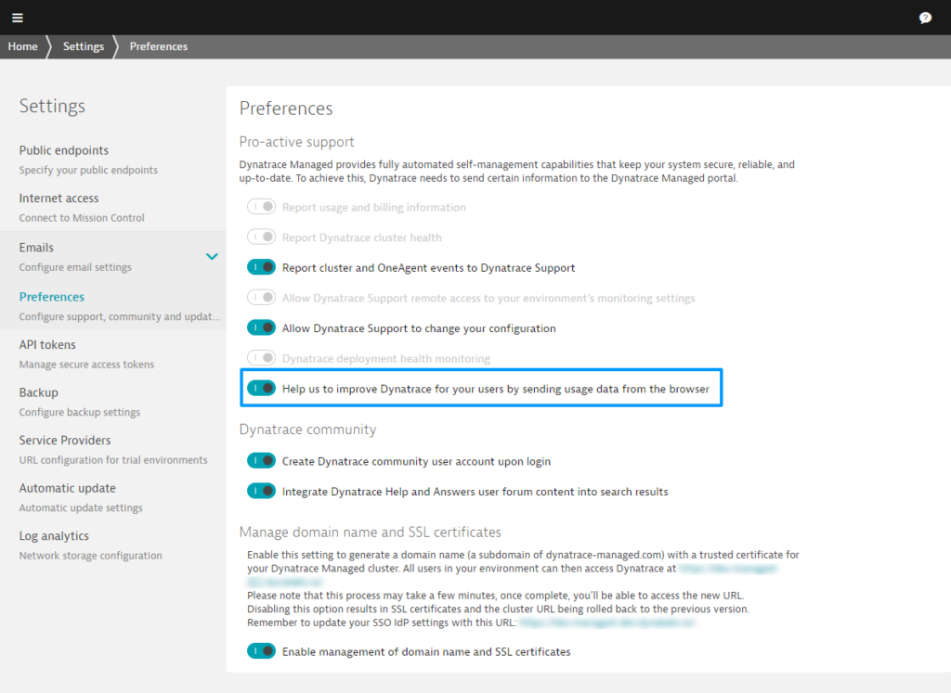Screen dimensions: 951x693
Task: Open Public endpoints settings
Action: (x=64, y=150)
